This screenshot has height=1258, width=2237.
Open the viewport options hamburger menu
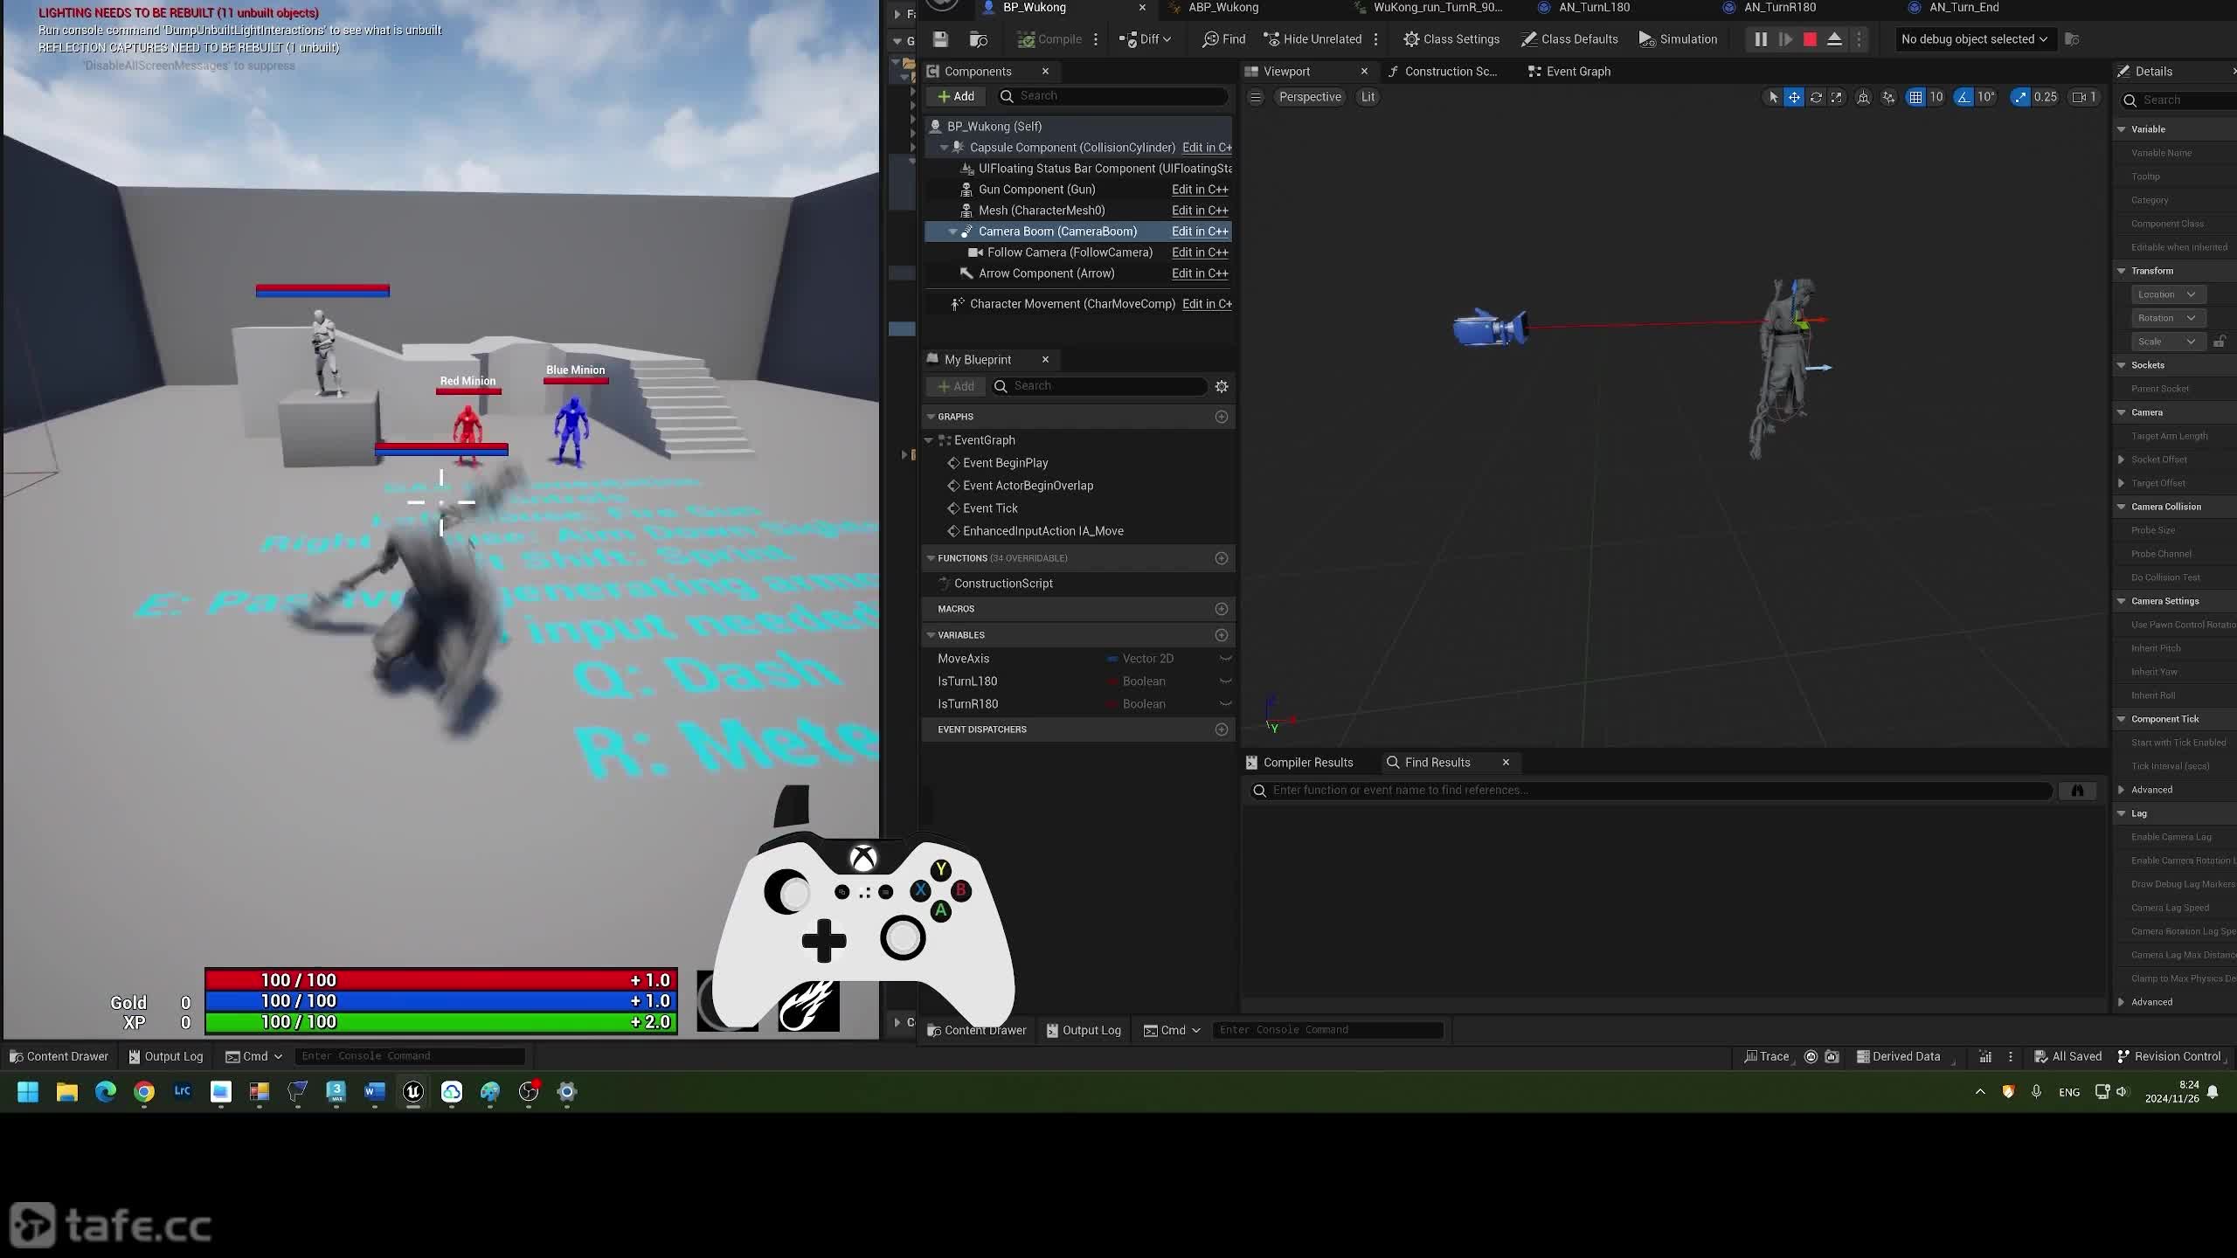pyautogui.click(x=1256, y=97)
